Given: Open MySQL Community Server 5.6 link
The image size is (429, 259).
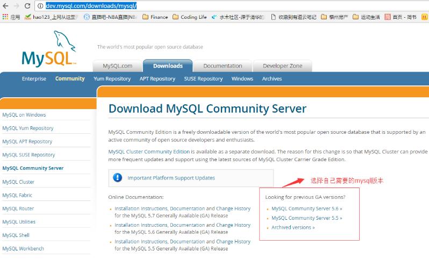Looking at the screenshot, I should 307,208.
